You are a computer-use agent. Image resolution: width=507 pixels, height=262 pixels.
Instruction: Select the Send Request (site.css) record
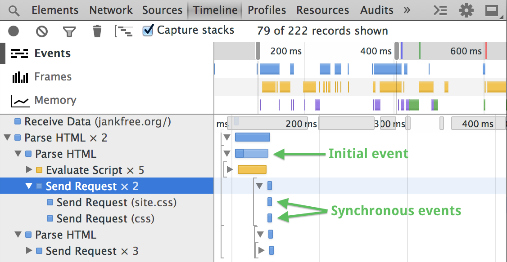pos(116,203)
